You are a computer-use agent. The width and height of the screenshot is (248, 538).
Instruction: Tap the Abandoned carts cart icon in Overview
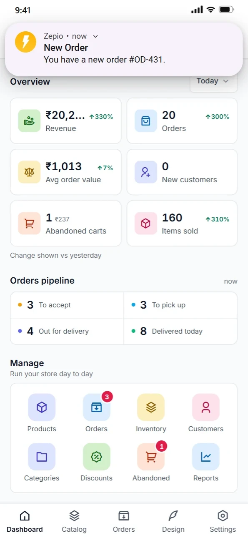[x=29, y=224]
